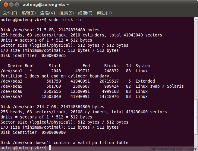Close the terminal window
198x151 pixels.
6,5
